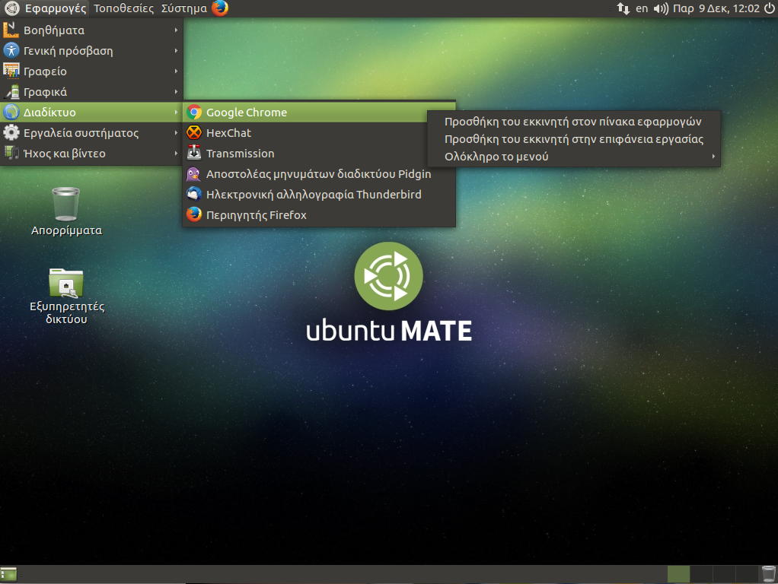778x584 pixels.
Task: Open the Τοποθεσίες menu
Action: click(x=123, y=8)
